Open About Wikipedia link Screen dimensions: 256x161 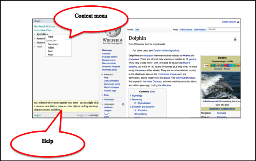pyautogui.click(x=111, y=81)
